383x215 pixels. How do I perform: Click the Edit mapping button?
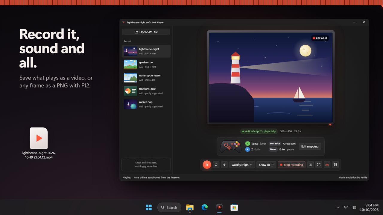click(x=310, y=146)
